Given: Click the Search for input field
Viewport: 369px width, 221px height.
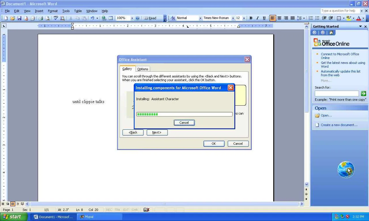Looking at the screenshot, I should [337, 94].
